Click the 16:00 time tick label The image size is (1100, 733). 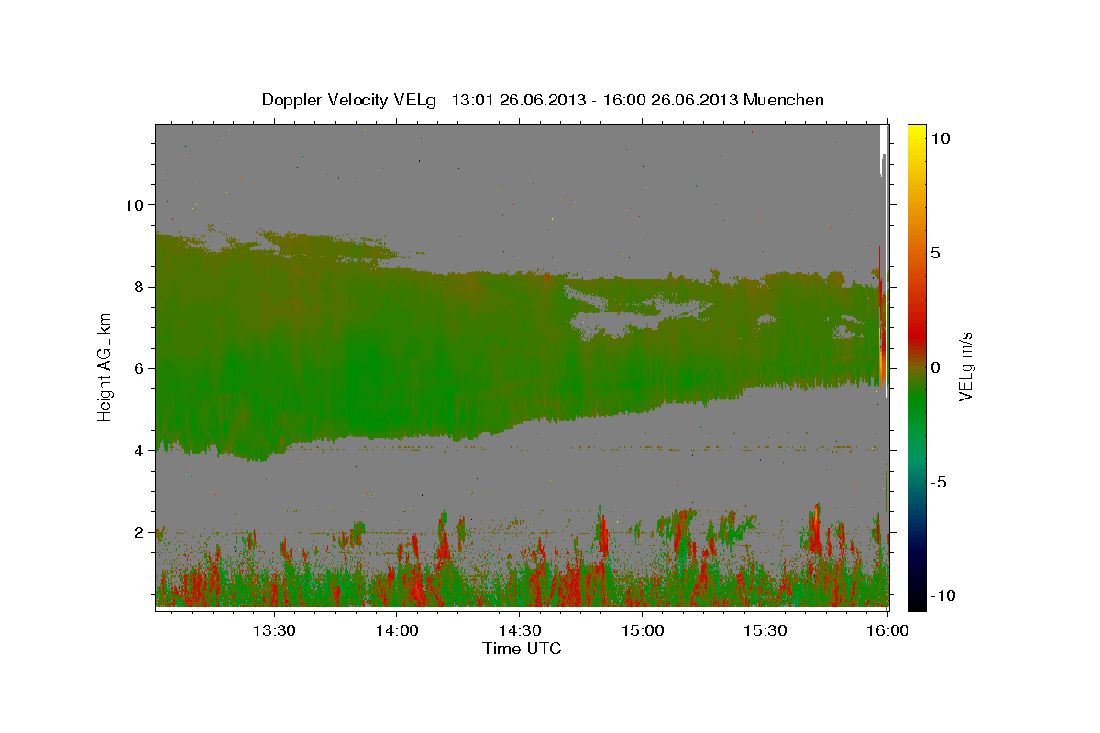click(887, 631)
